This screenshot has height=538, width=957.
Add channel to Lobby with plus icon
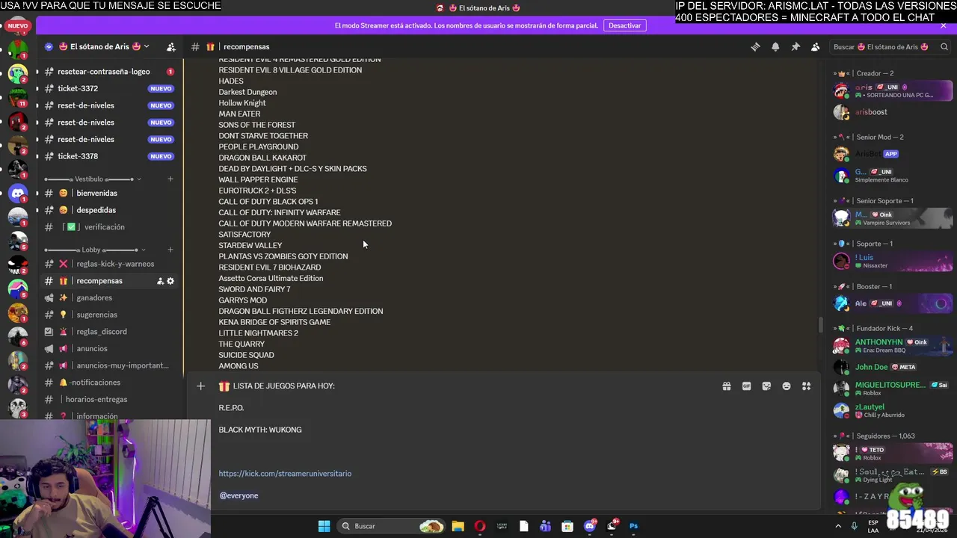tap(170, 250)
